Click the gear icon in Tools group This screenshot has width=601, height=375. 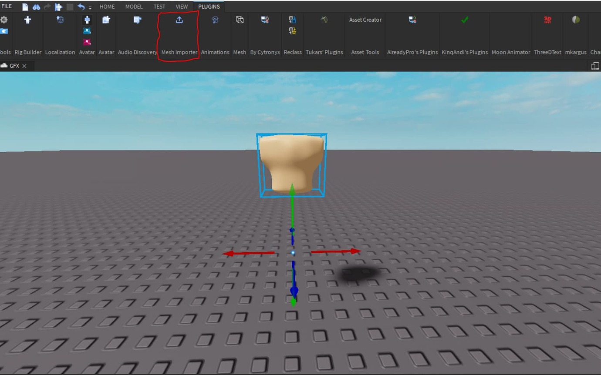[4, 20]
